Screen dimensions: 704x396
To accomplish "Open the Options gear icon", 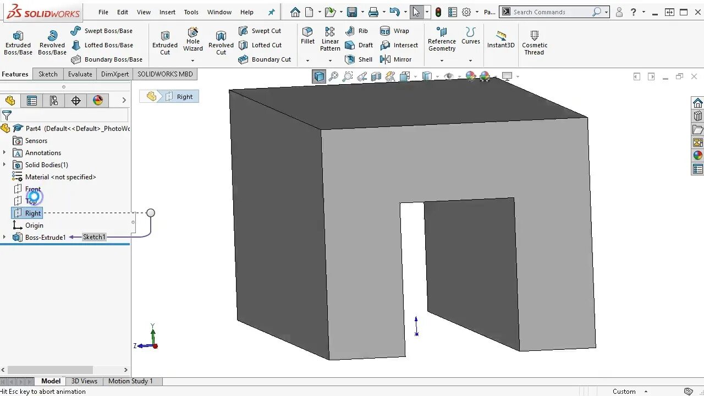I will [x=466, y=12].
